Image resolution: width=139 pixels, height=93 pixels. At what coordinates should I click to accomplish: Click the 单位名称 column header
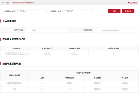(17, 48)
